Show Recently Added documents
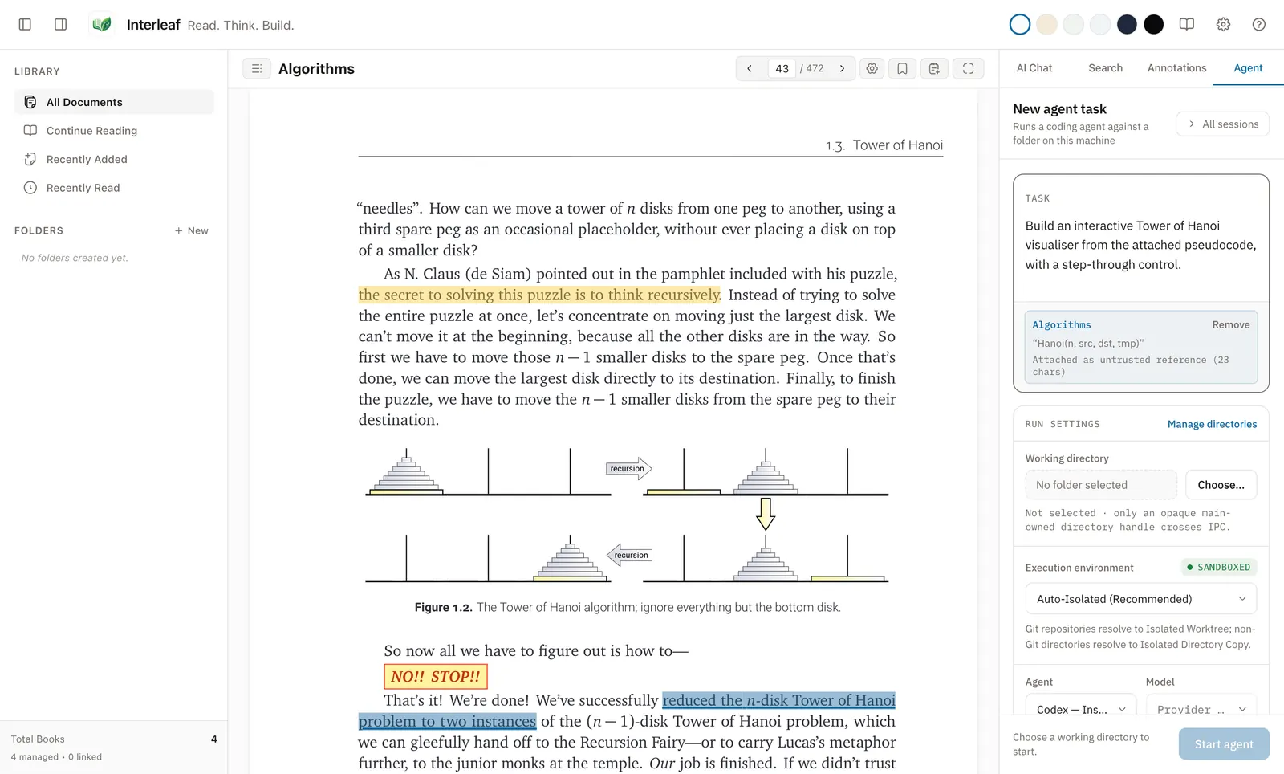Viewport: 1284px width, 774px height. point(114,160)
